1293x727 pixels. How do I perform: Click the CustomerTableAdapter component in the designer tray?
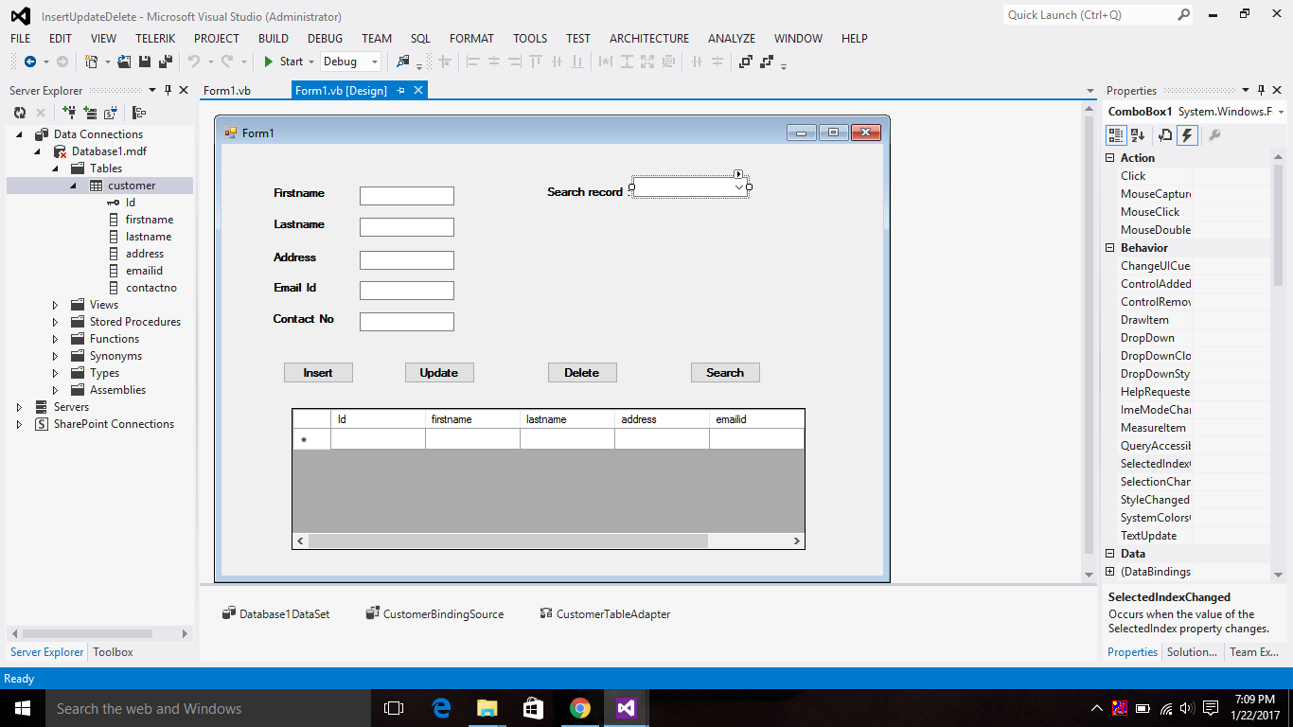click(x=608, y=613)
